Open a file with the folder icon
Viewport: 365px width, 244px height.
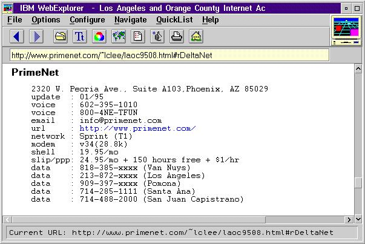(x=61, y=36)
